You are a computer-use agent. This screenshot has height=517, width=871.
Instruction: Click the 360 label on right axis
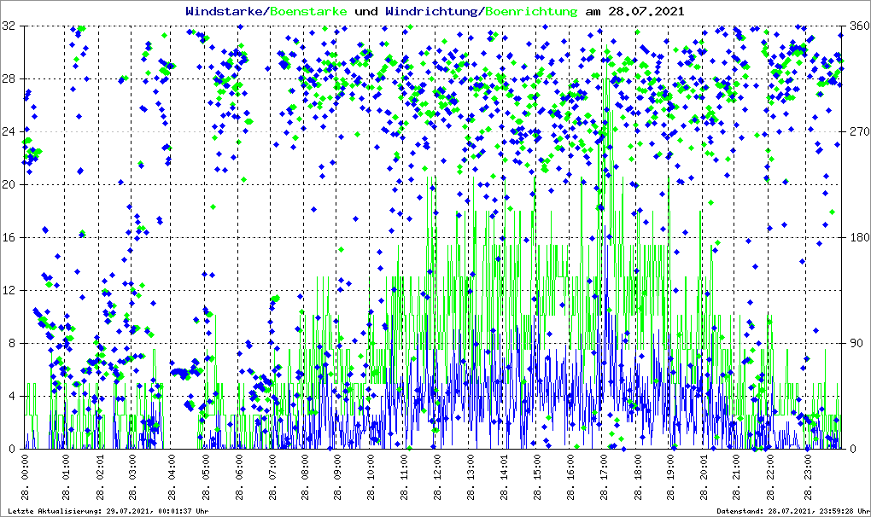click(856, 26)
